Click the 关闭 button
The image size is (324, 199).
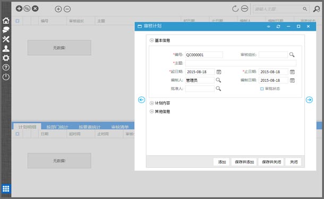coord(294,162)
